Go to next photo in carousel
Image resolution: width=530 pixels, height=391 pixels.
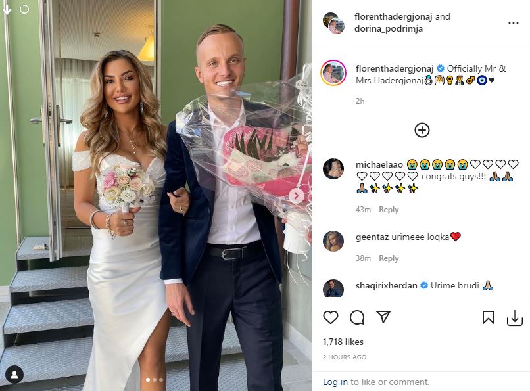pyautogui.click(x=297, y=196)
